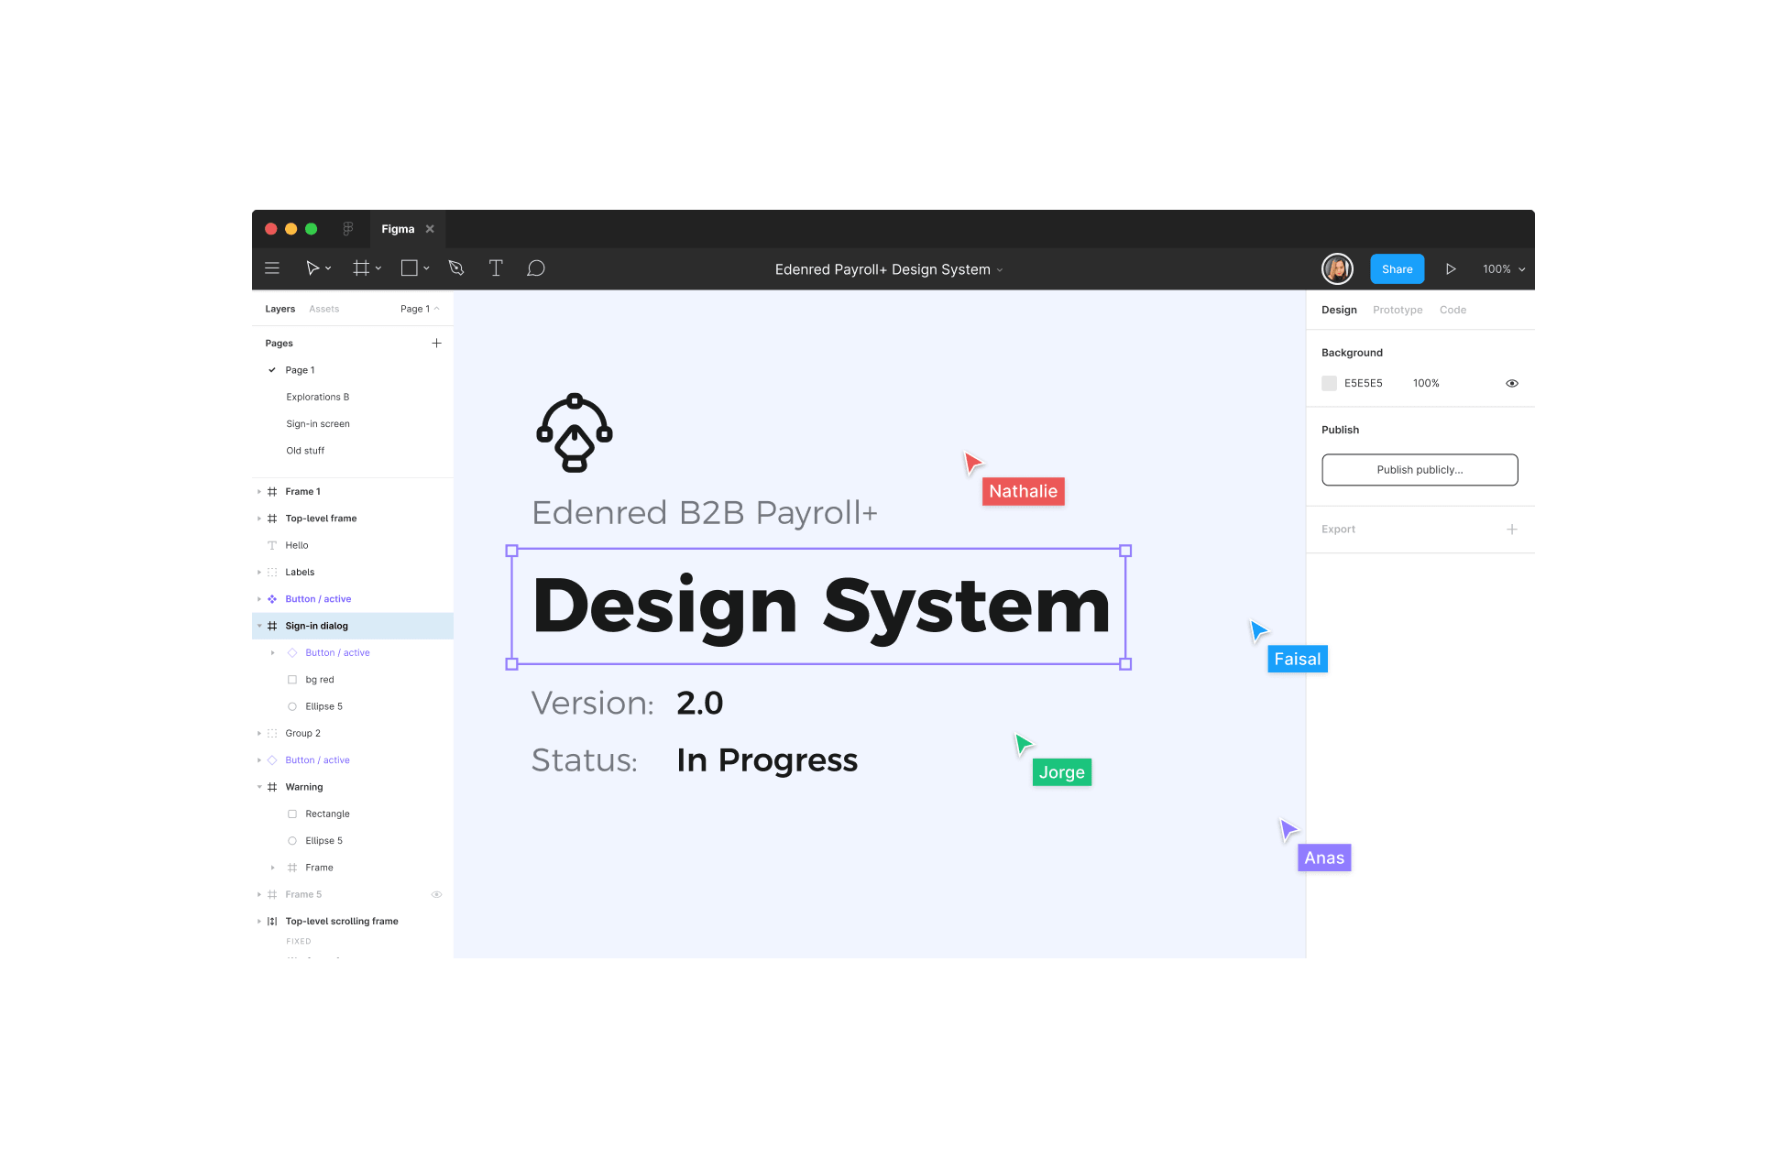The image size is (1787, 1169).
Task: Switch to the Prototype tab
Action: (1398, 310)
